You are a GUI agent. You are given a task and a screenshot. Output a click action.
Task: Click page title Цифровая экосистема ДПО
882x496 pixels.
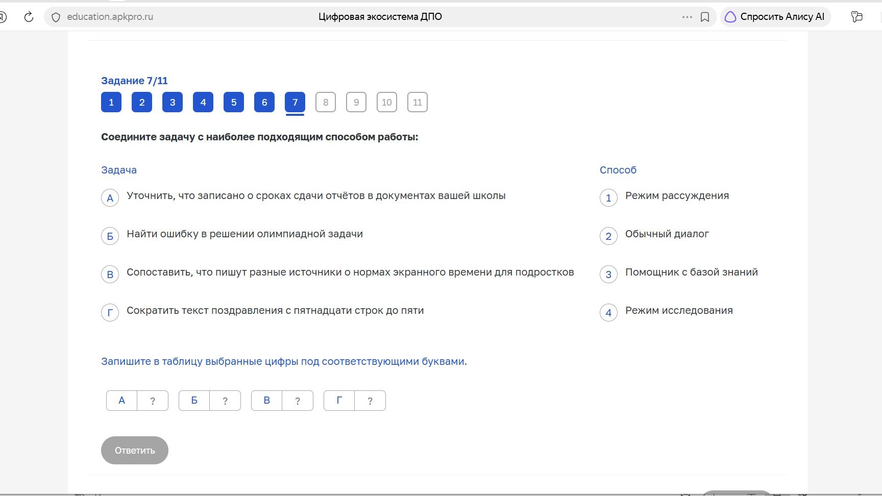(380, 17)
